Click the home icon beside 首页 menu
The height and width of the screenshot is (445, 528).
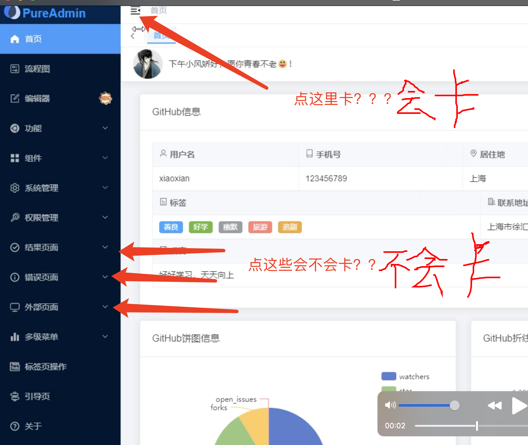[15, 39]
